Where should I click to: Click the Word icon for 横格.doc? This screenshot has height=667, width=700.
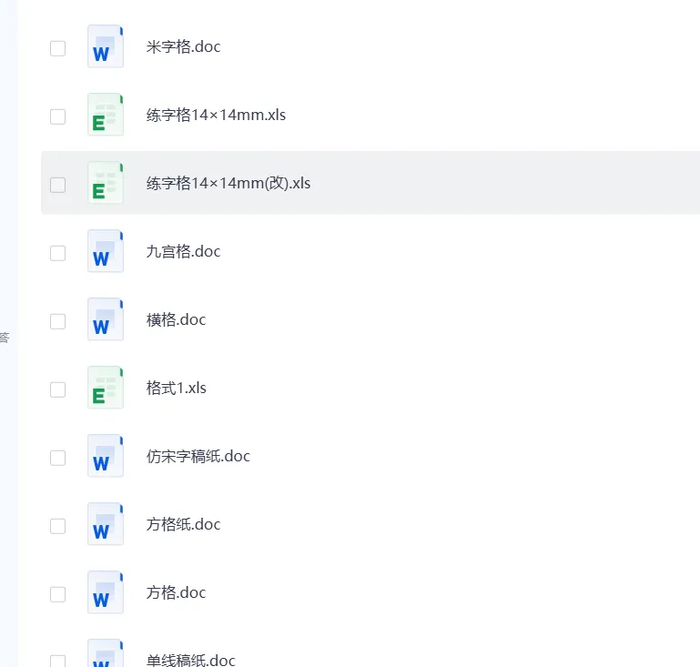[106, 319]
